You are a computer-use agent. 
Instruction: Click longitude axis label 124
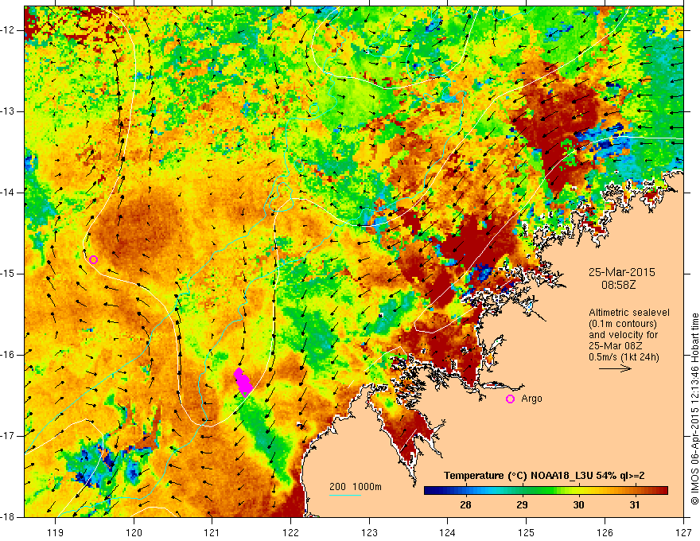pos(448,533)
